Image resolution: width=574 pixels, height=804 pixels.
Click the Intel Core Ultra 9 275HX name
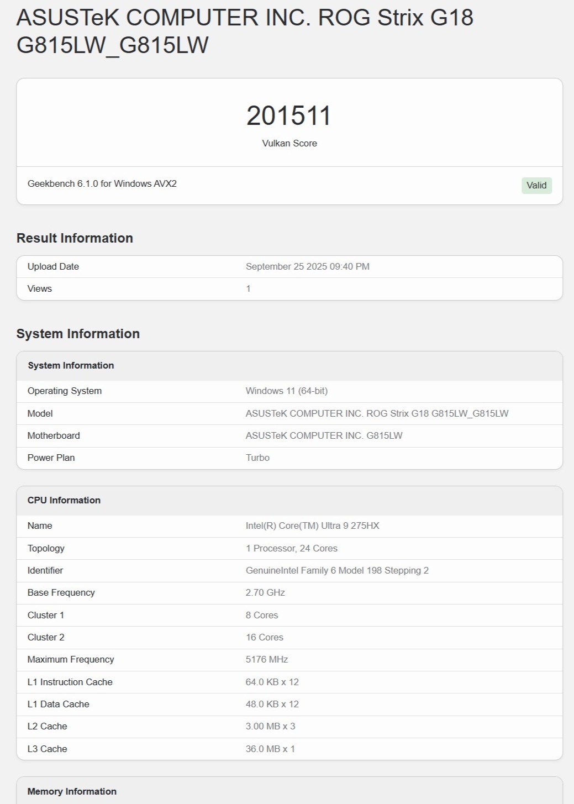pos(313,526)
